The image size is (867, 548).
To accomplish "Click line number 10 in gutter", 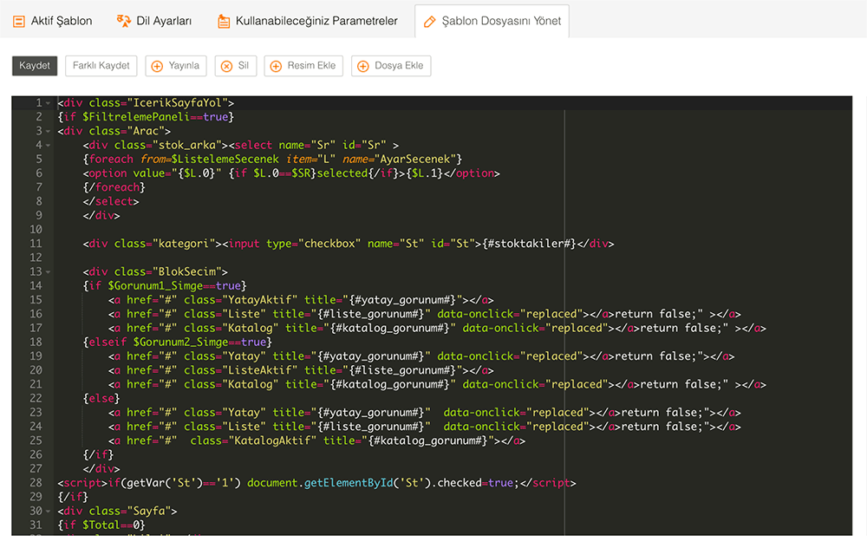I will point(36,230).
